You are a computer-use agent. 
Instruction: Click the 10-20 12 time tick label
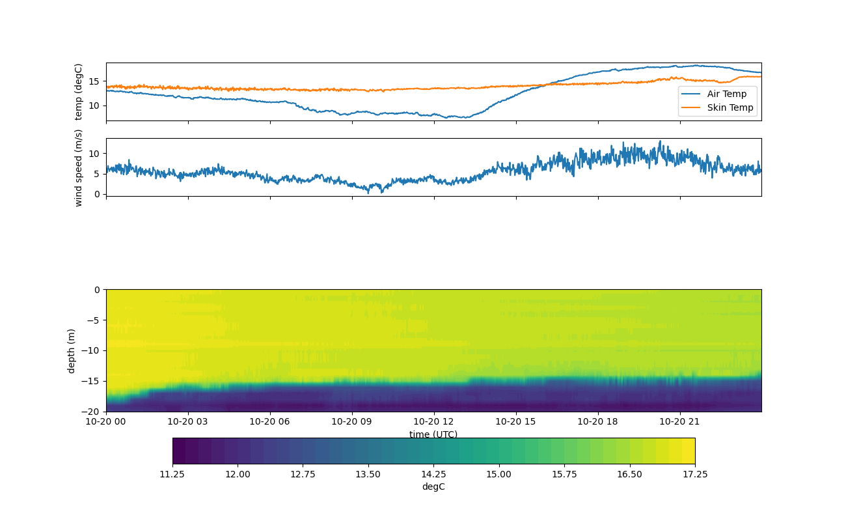click(x=433, y=422)
